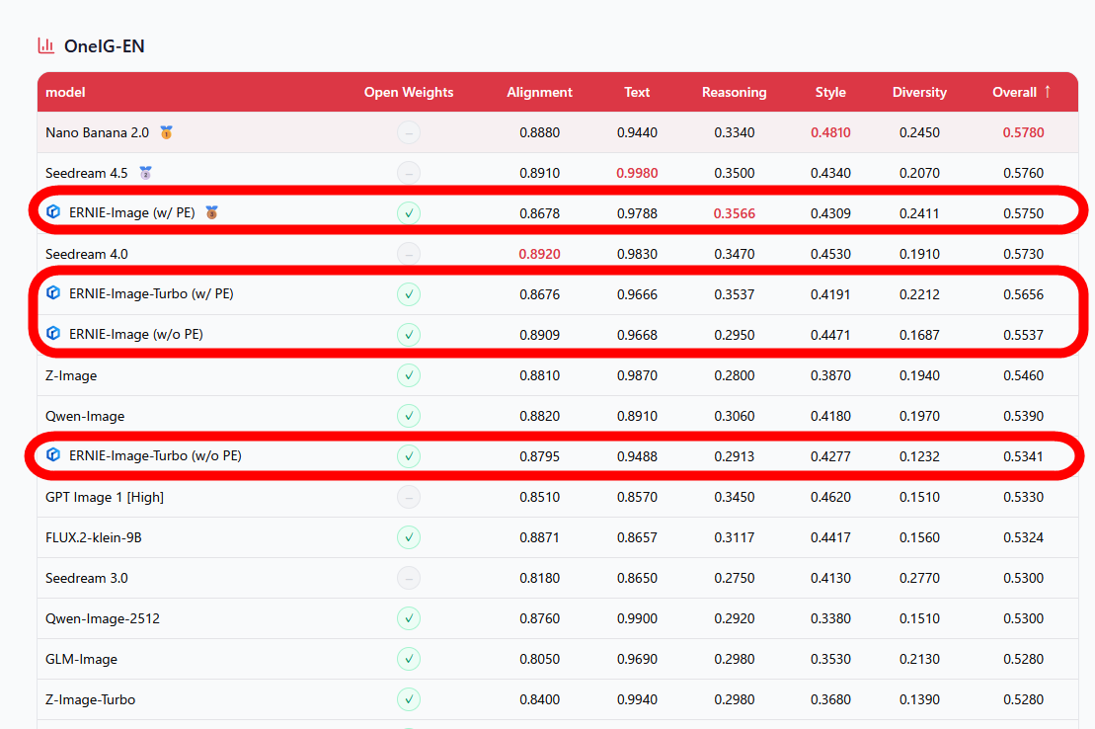The width and height of the screenshot is (1095, 729).
Task: Click the open weights checkmark for FLUX.2-klein-9B
Action: [x=409, y=537]
